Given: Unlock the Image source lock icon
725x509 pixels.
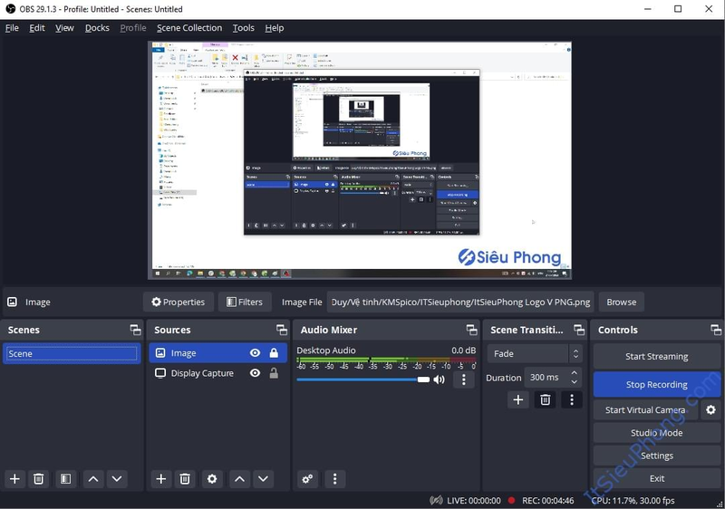Looking at the screenshot, I should (274, 353).
